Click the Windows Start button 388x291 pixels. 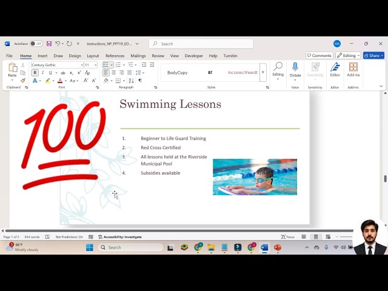(x=89, y=247)
